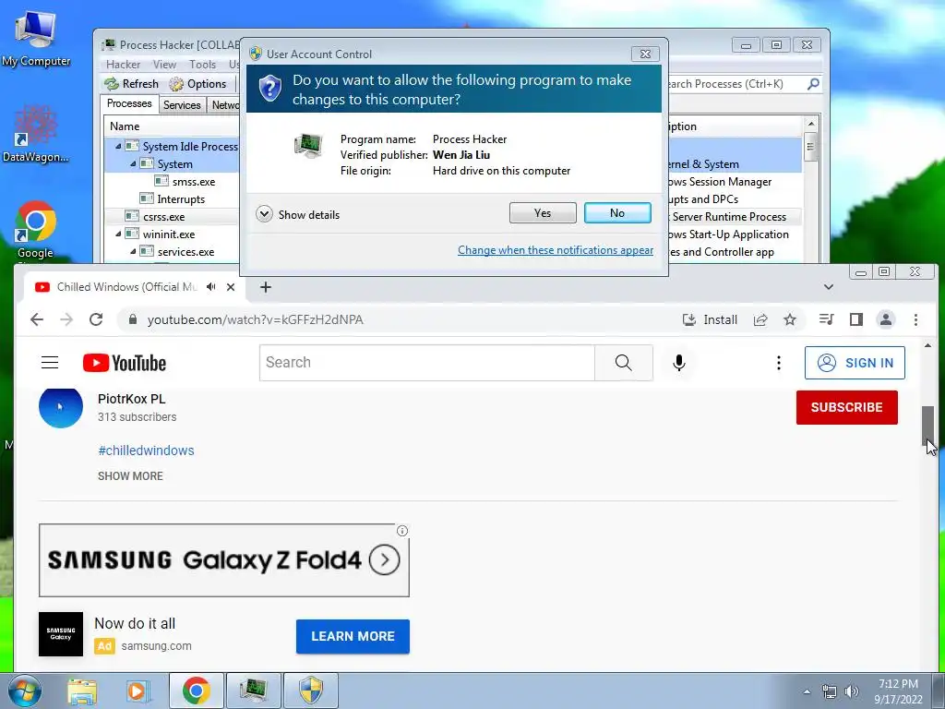945x709 pixels.
Task: Go forward in Chrome
Action: pos(66,319)
